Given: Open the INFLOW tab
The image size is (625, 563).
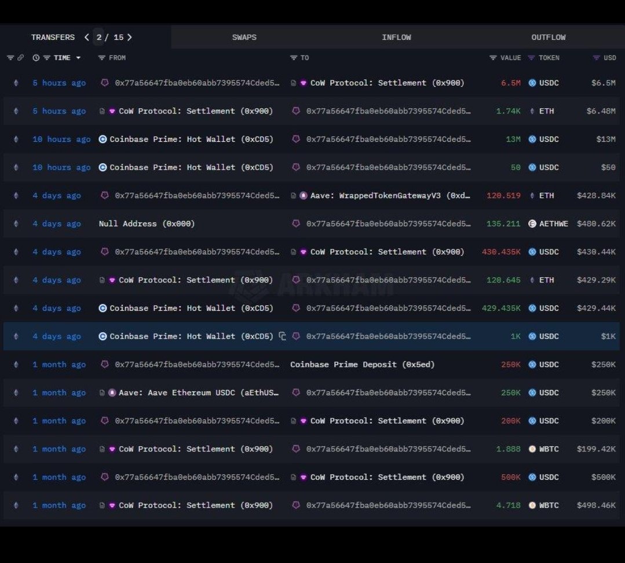Looking at the screenshot, I should [x=396, y=37].
